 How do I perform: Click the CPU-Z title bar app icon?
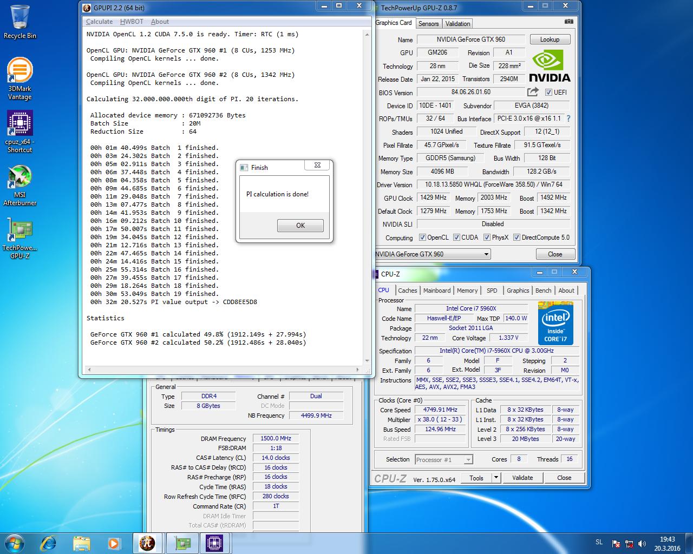pyautogui.click(x=375, y=274)
